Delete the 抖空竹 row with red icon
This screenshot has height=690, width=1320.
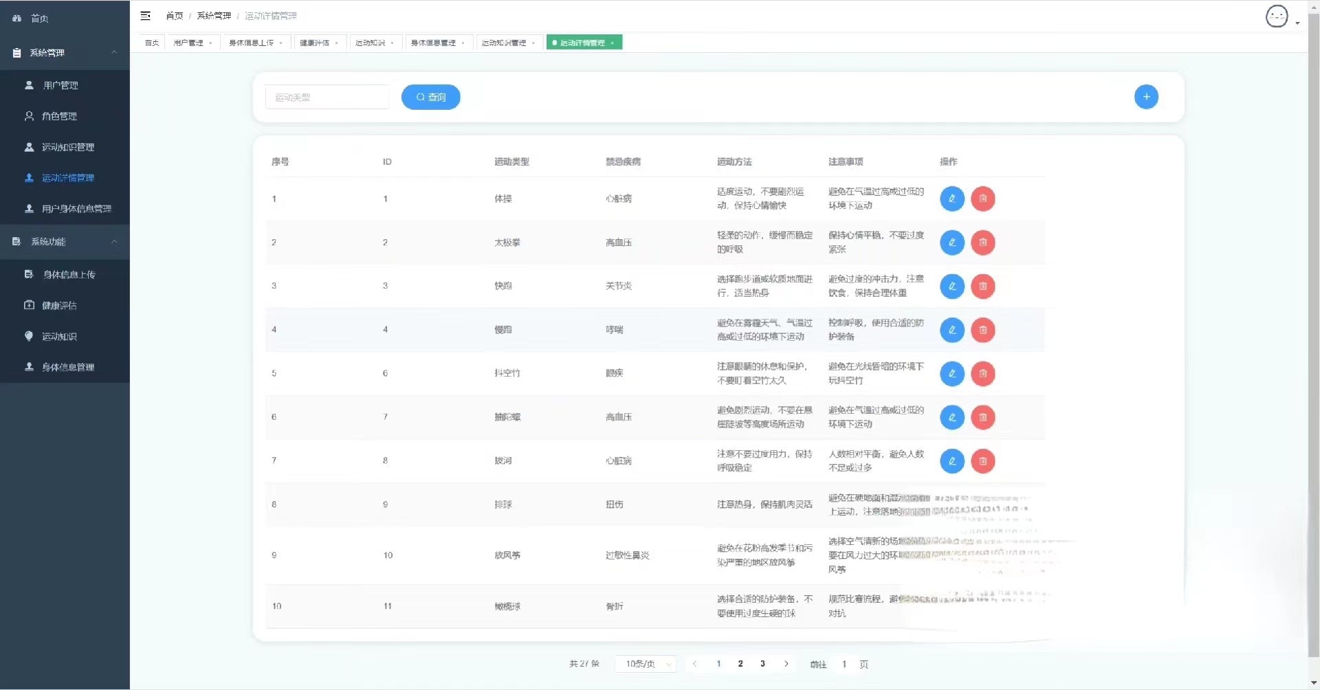(x=983, y=374)
